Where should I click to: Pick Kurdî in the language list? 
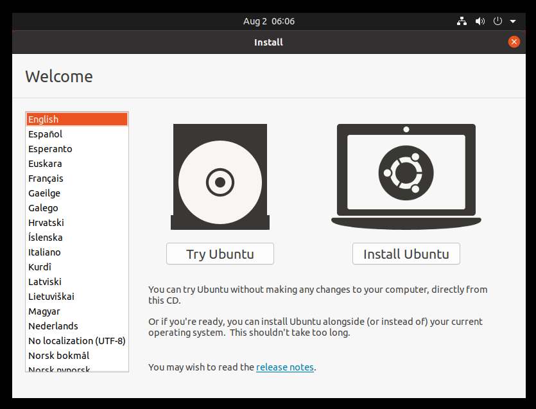click(x=77, y=266)
